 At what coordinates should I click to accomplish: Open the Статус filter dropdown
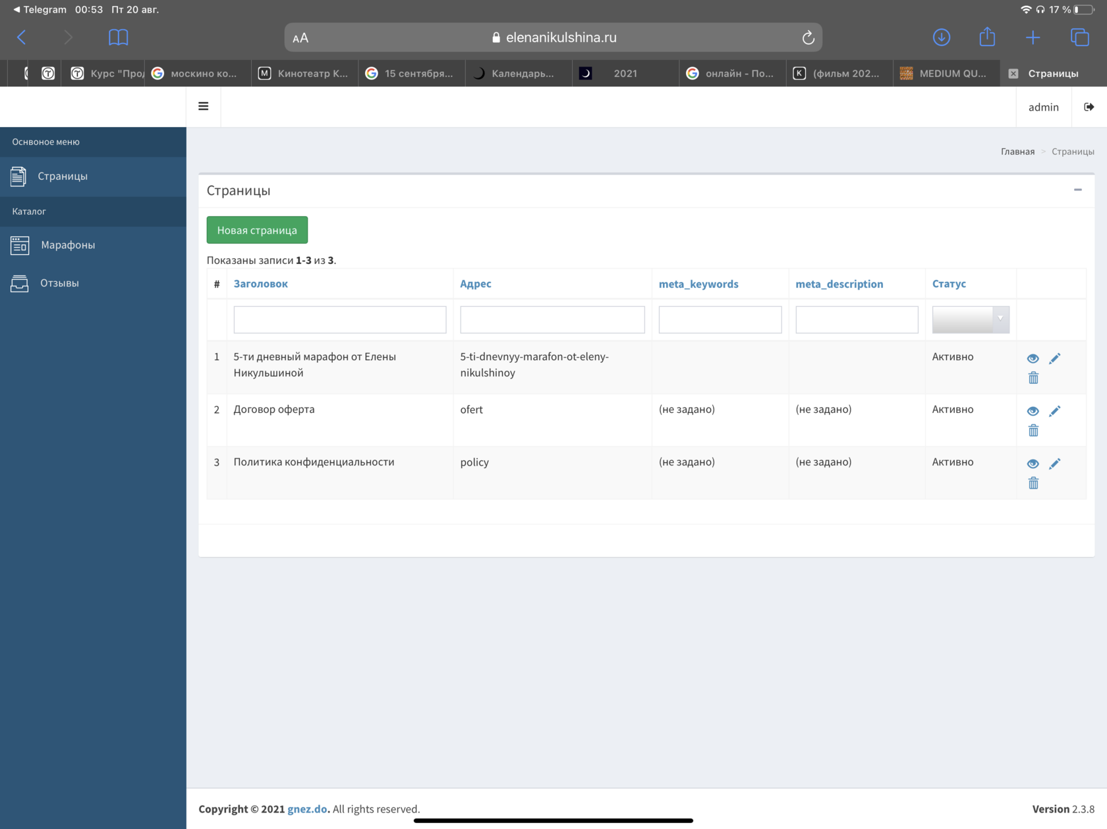[971, 319]
